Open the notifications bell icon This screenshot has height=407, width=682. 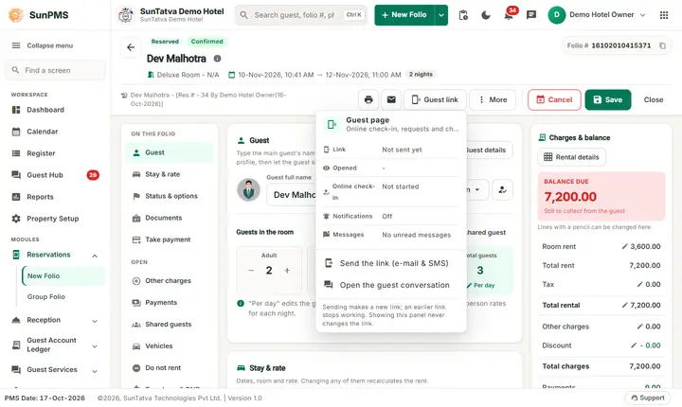click(508, 15)
